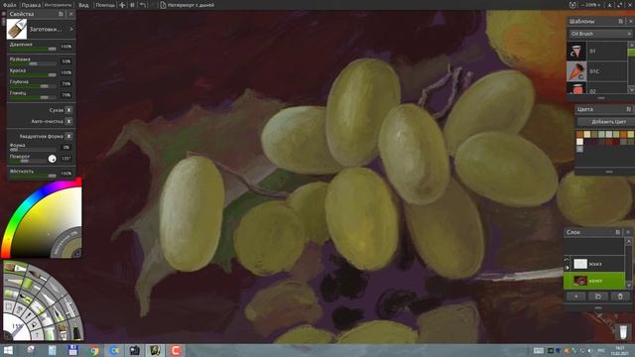Screen dimensions: 635x357
Task: Click the Шаблоны panel resize grip
Action: click(x=601, y=98)
